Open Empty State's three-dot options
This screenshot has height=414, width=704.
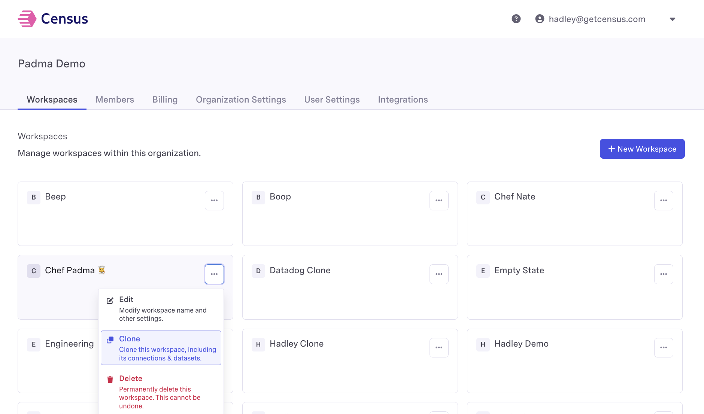[x=664, y=274]
